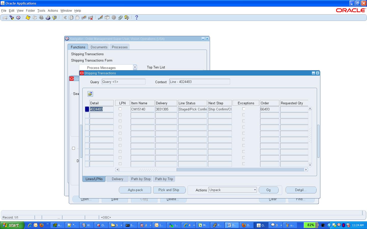Image resolution: width=367 pixels, height=229 pixels.
Task: Click Shipping Transactions window right scrollbar
Action: [318, 141]
